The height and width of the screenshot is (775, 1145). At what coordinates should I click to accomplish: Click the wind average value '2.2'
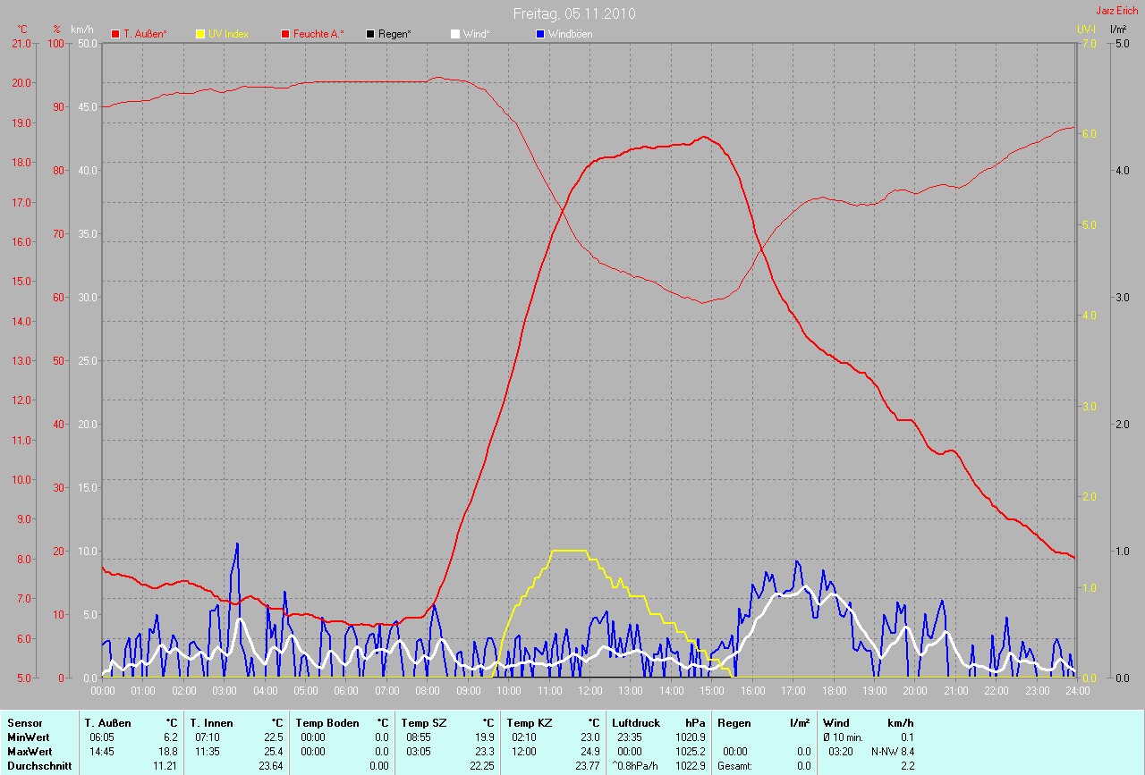907,766
